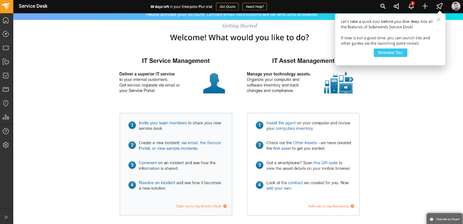Viewport: 463px width, 224px height.
Task: Open Chat with an Expert widget
Action: coord(445,219)
